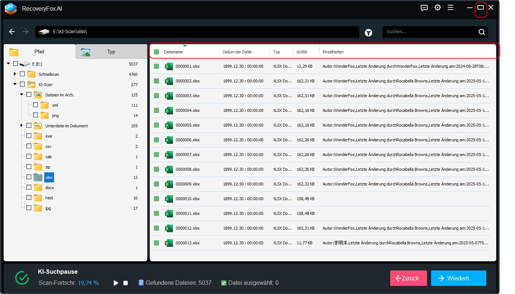Click Excel icon of 0000007.xlsx
The height and width of the screenshot is (294, 515).
(x=169, y=155)
